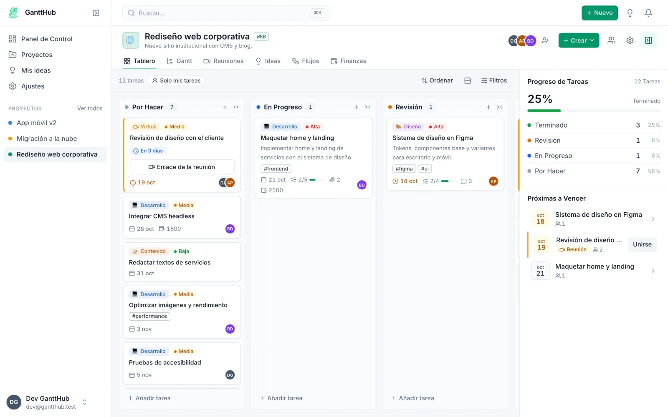
Task: Switch to the Reuniones tab
Action: tap(223, 61)
